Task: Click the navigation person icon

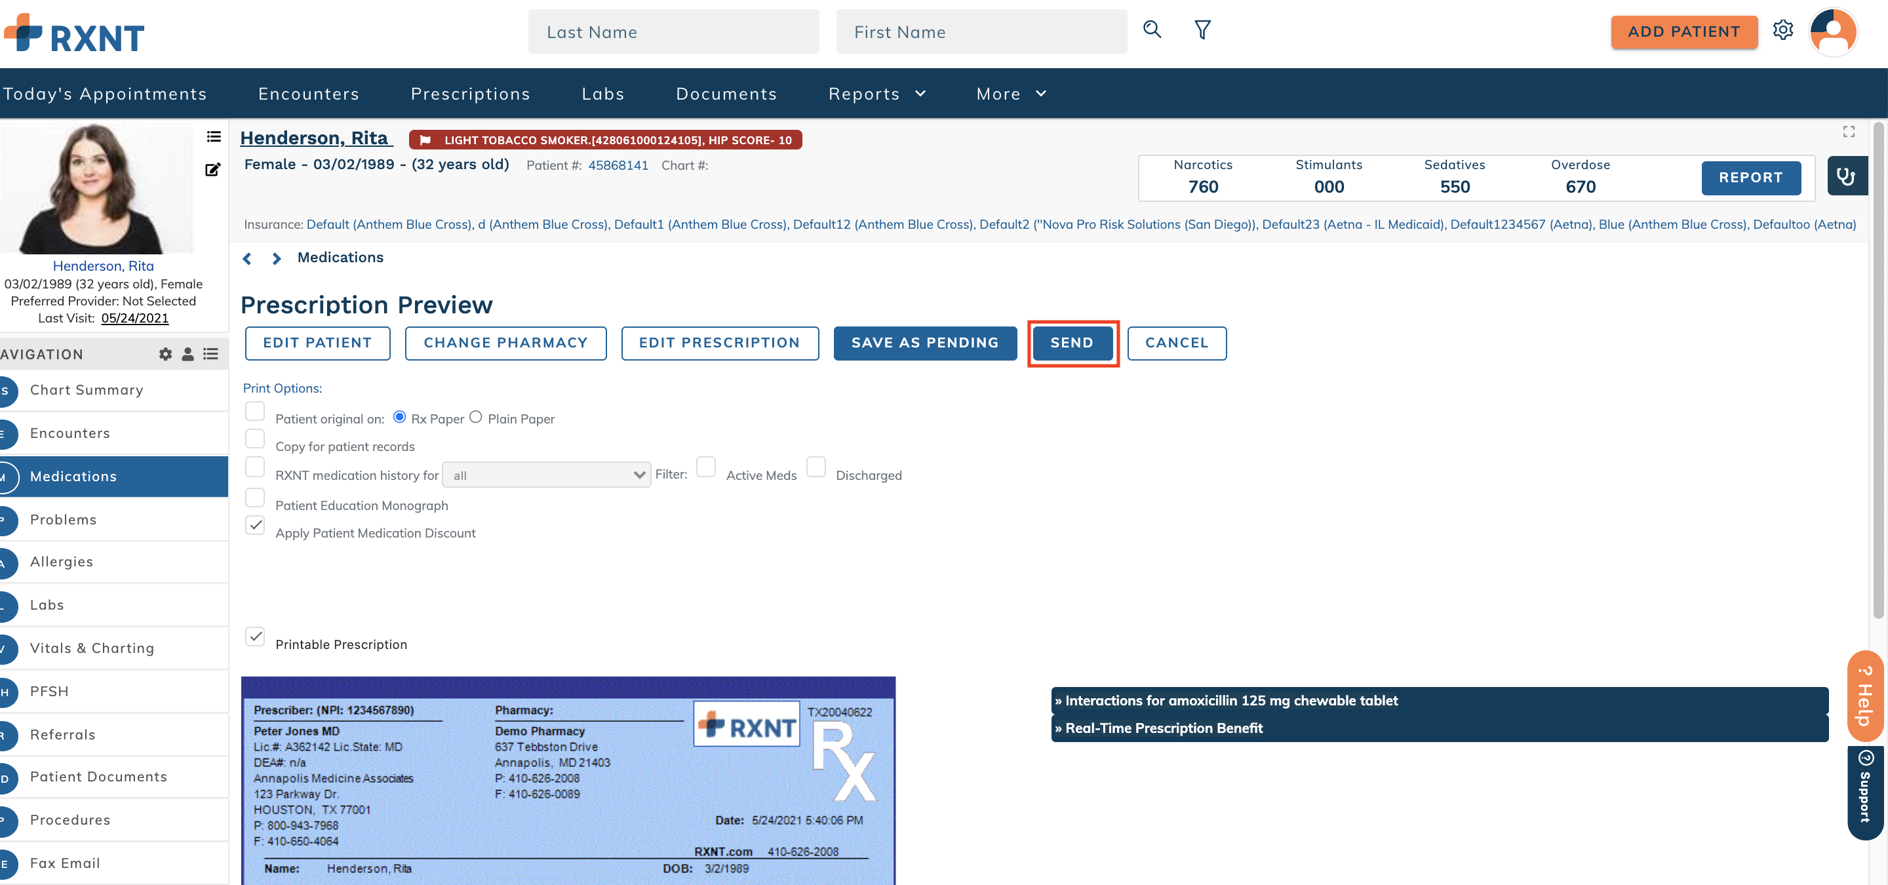Action: (187, 354)
